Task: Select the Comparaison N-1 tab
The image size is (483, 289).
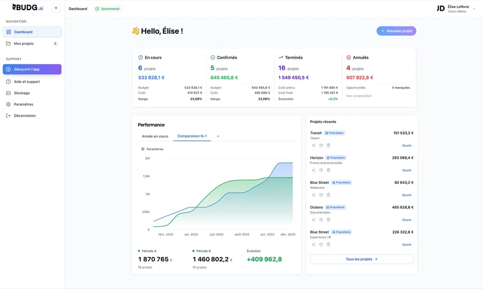Action: 192,136
